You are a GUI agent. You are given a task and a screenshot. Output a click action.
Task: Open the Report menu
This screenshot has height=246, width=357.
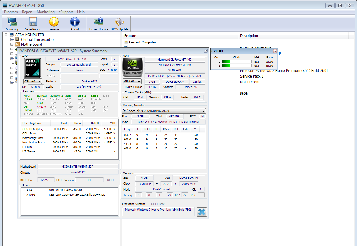point(27,12)
